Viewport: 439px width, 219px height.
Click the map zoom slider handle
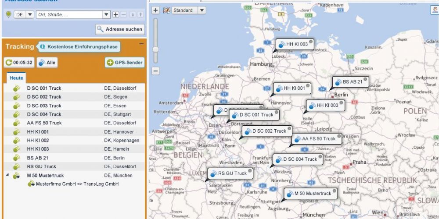pyautogui.click(x=155, y=49)
